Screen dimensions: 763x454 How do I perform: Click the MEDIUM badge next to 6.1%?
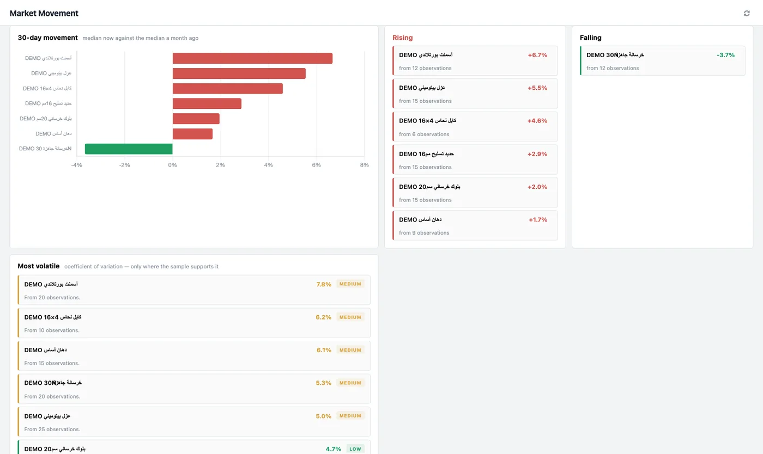[x=350, y=350]
